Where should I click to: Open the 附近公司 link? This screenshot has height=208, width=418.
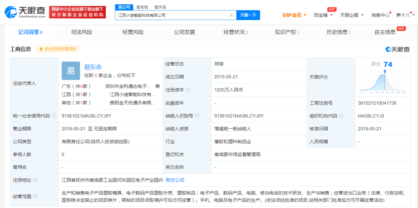[x=175, y=180]
